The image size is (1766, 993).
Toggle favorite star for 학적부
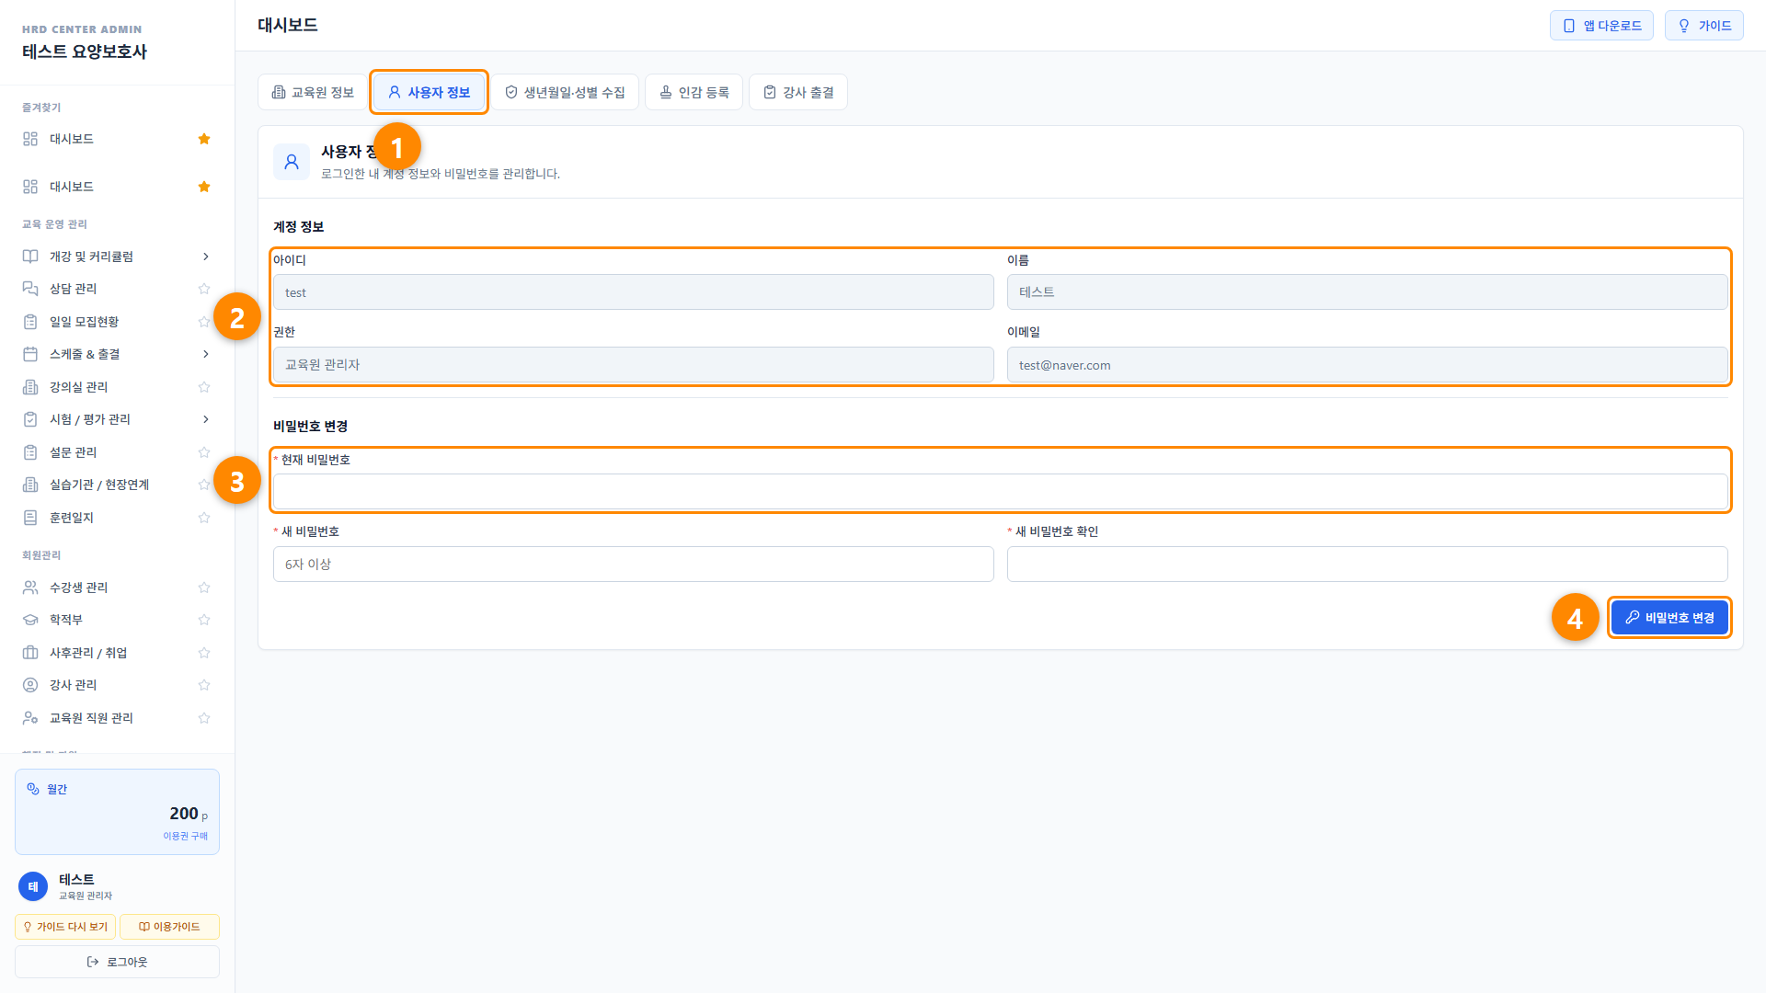204,620
